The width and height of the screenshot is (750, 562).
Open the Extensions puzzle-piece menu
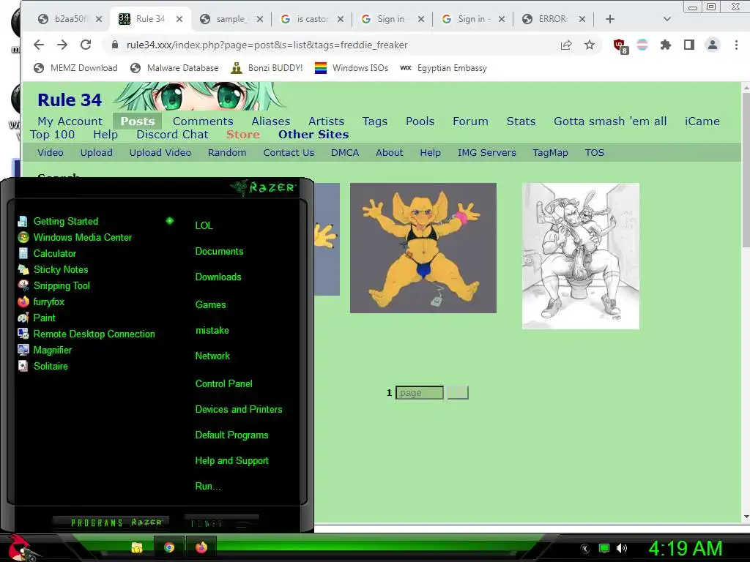click(665, 45)
